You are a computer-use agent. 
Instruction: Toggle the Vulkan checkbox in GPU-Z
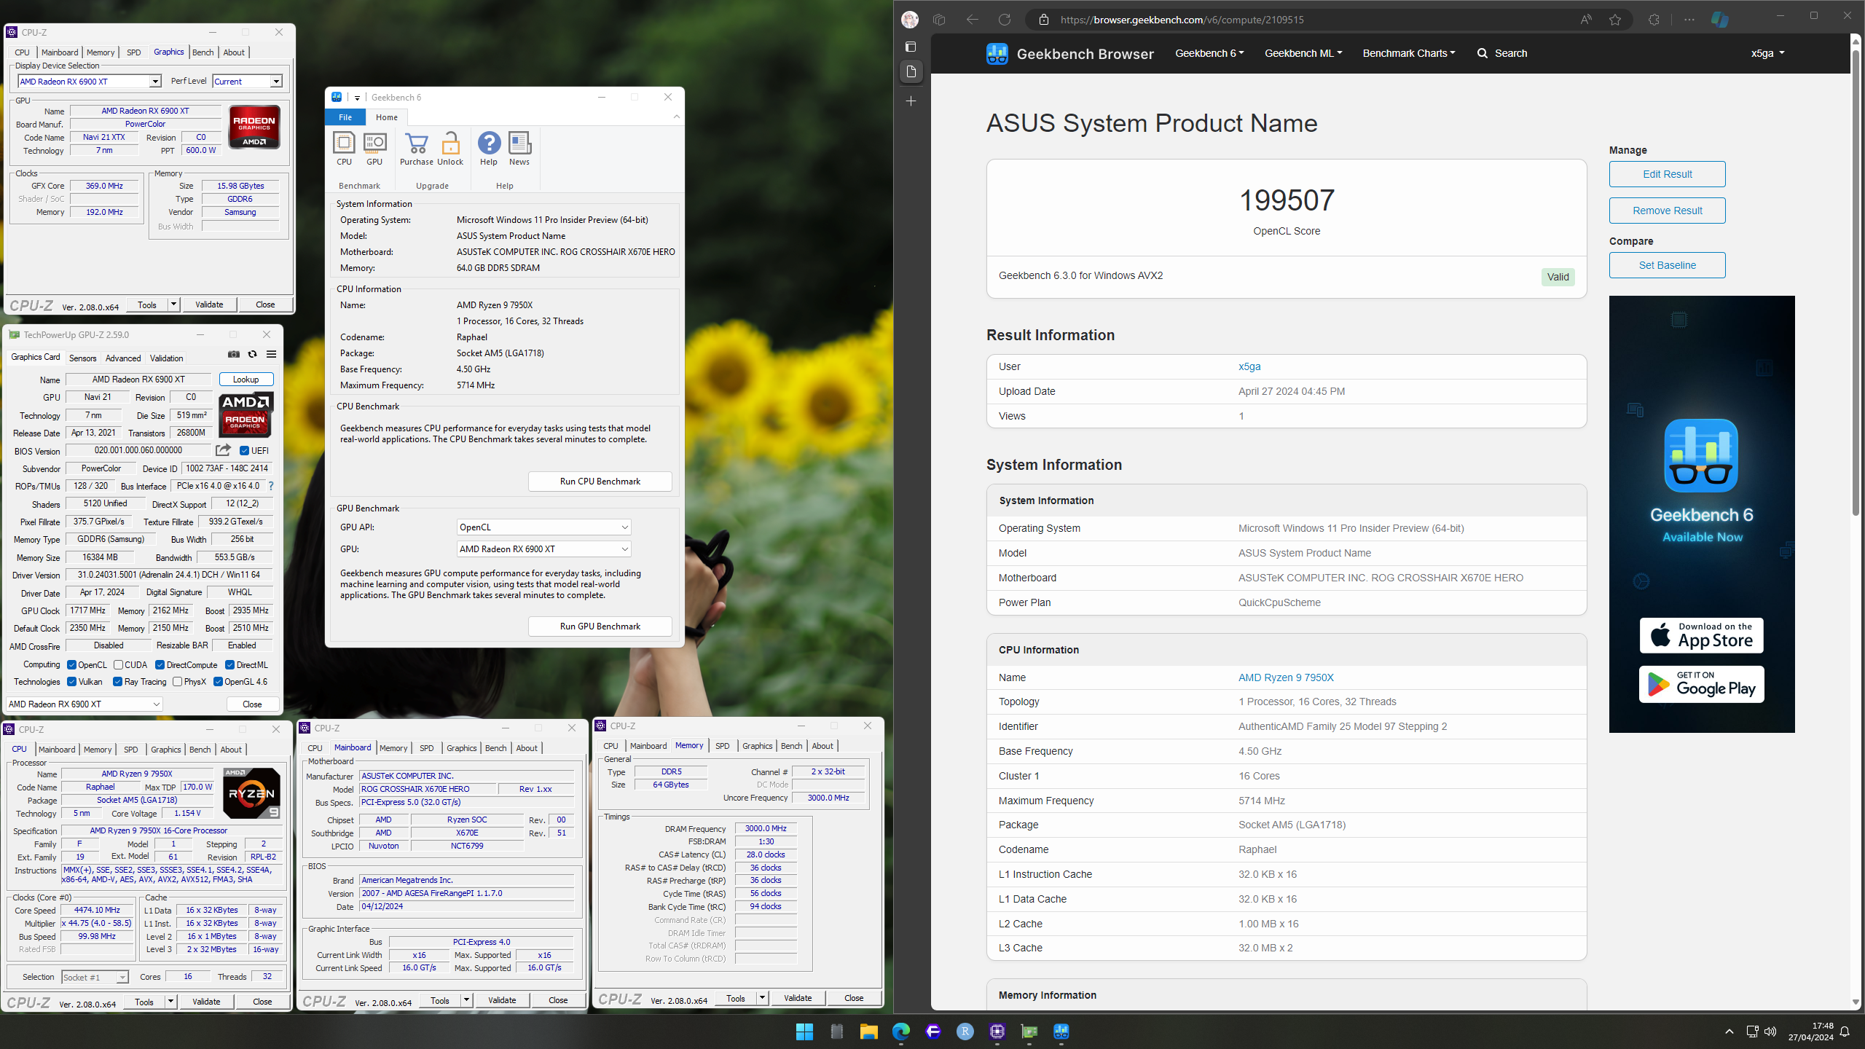[71, 682]
